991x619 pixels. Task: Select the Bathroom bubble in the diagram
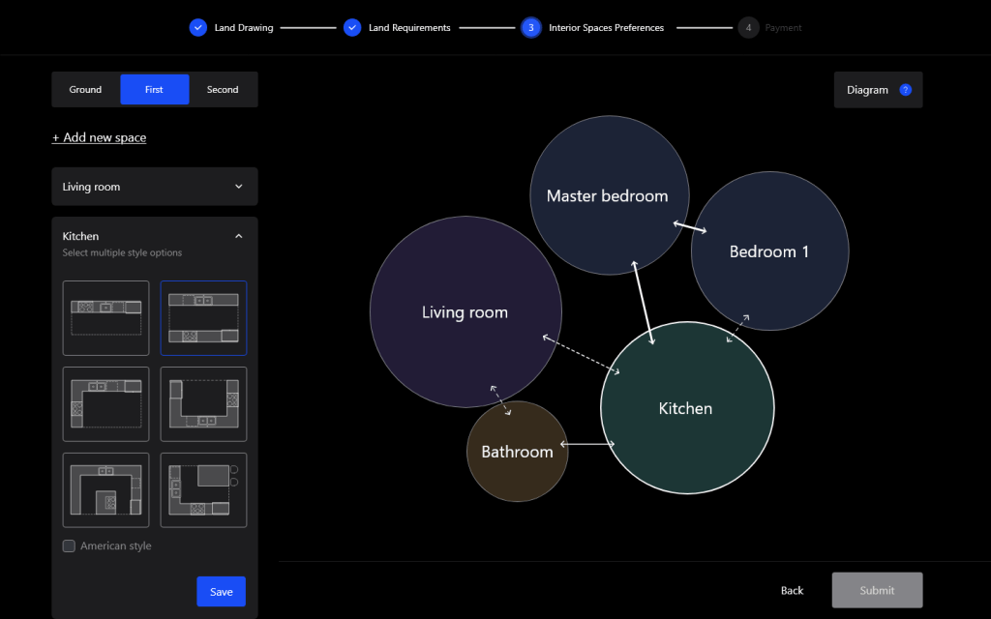point(517,452)
